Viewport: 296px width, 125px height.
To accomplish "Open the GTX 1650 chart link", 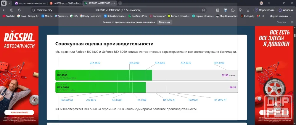I will [95, 63].
